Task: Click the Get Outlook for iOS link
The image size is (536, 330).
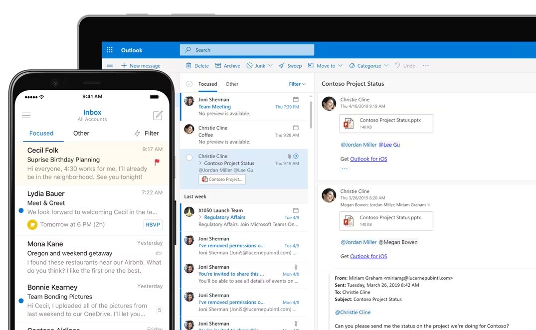Action: pyautogui.click(x=368, y=159)
